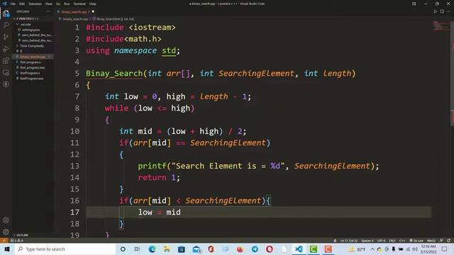Click binary_search.cpp breadcrumb

tap(75, 19)
